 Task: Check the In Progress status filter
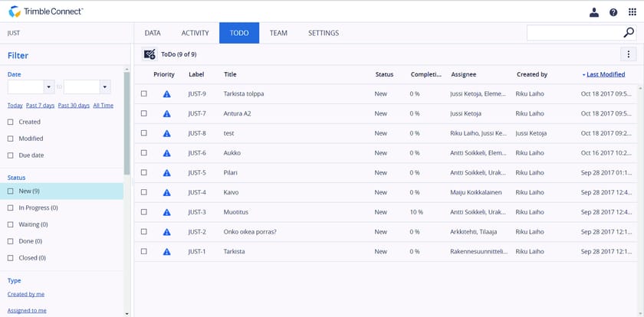pos(11,208)
